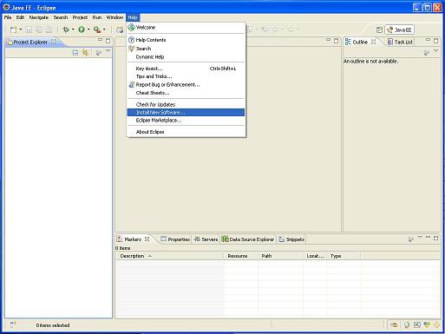This screenshot has height=334, width=445.
Task: Open Key Assist from the Help menu
Action: (186, 69)
